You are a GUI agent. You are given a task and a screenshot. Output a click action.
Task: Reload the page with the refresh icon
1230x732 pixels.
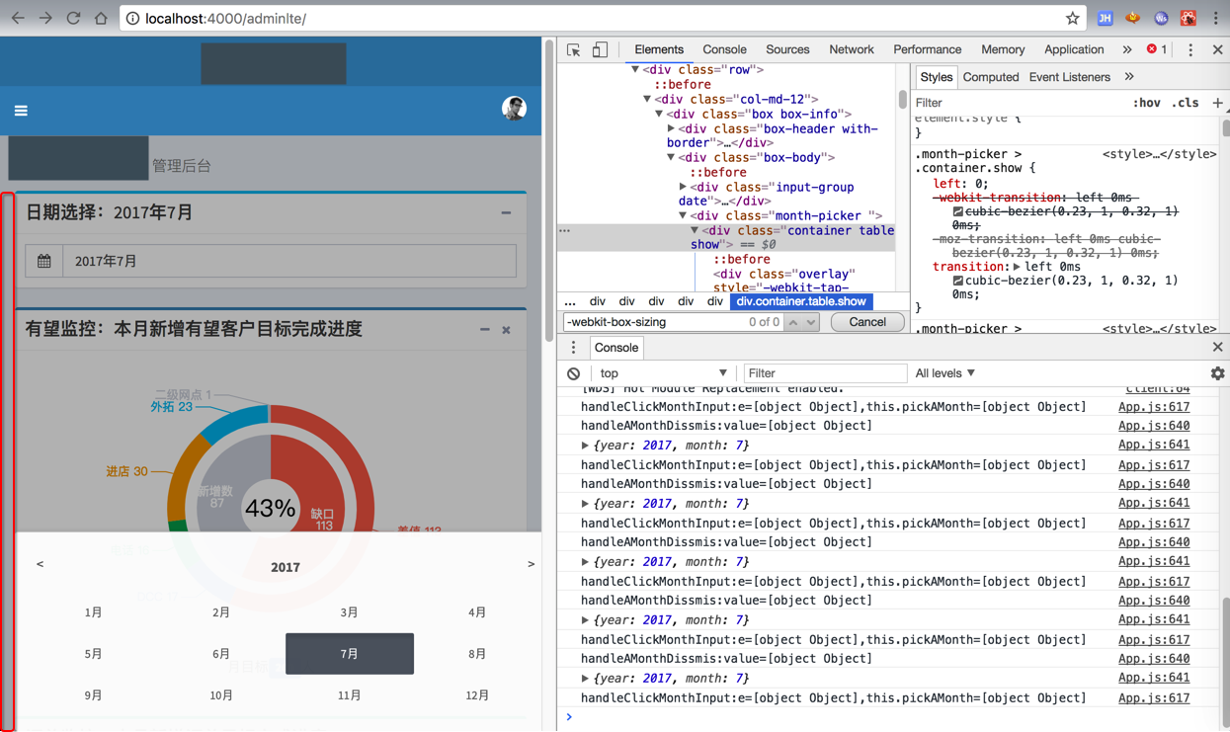(x=73, y=18)
